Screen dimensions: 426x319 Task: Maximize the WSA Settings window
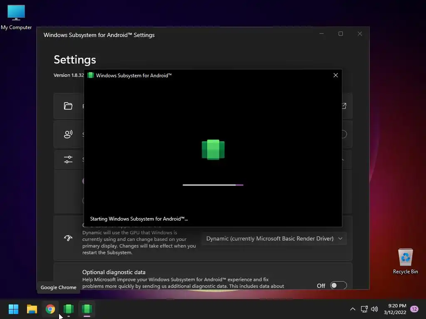[341, 34]
